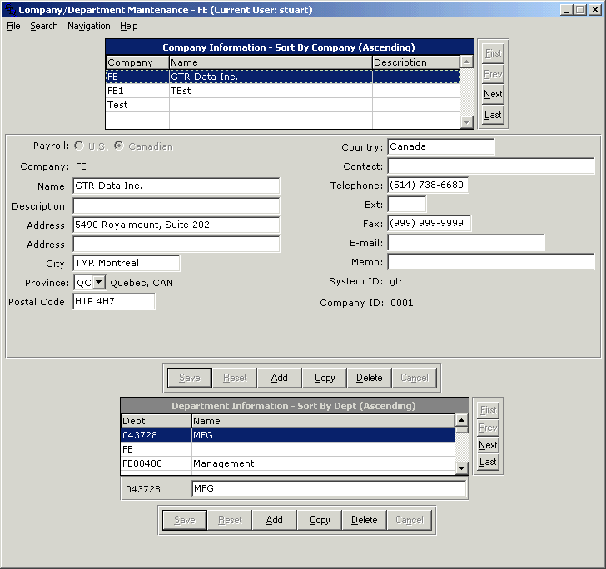The image size is (606, 569).
Task: Select the Canadian payroll radio button
Action: pyautogui.click(x=119, y=146)
